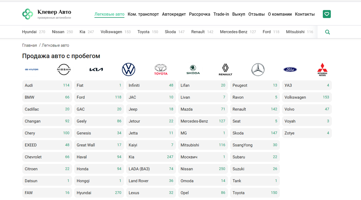Viewport: 361px width, 200px height.
Task: Open the Отзывы menu item
Action: 257,14
